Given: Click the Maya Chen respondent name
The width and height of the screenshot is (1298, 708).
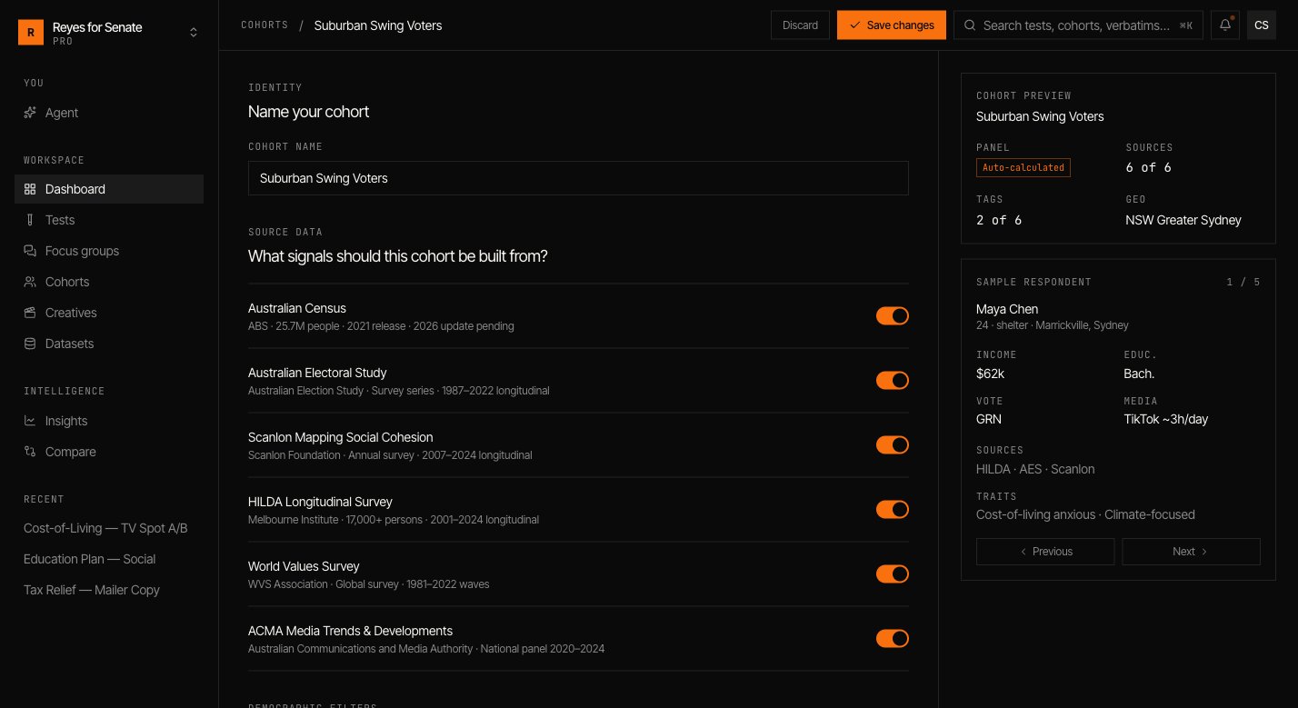Looking at the screenshot, I should tap(1007, 309).
